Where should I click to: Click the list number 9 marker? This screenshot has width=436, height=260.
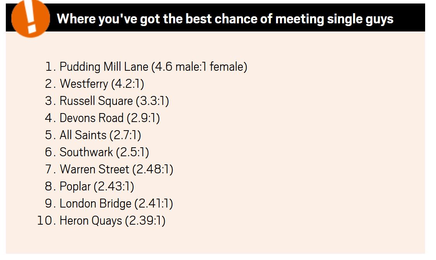pos(50,204)
